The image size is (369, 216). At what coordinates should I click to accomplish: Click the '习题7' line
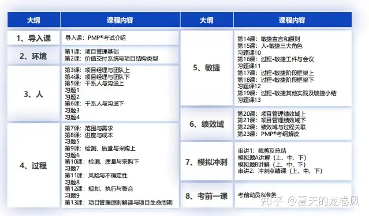click(x=72, y=169)
